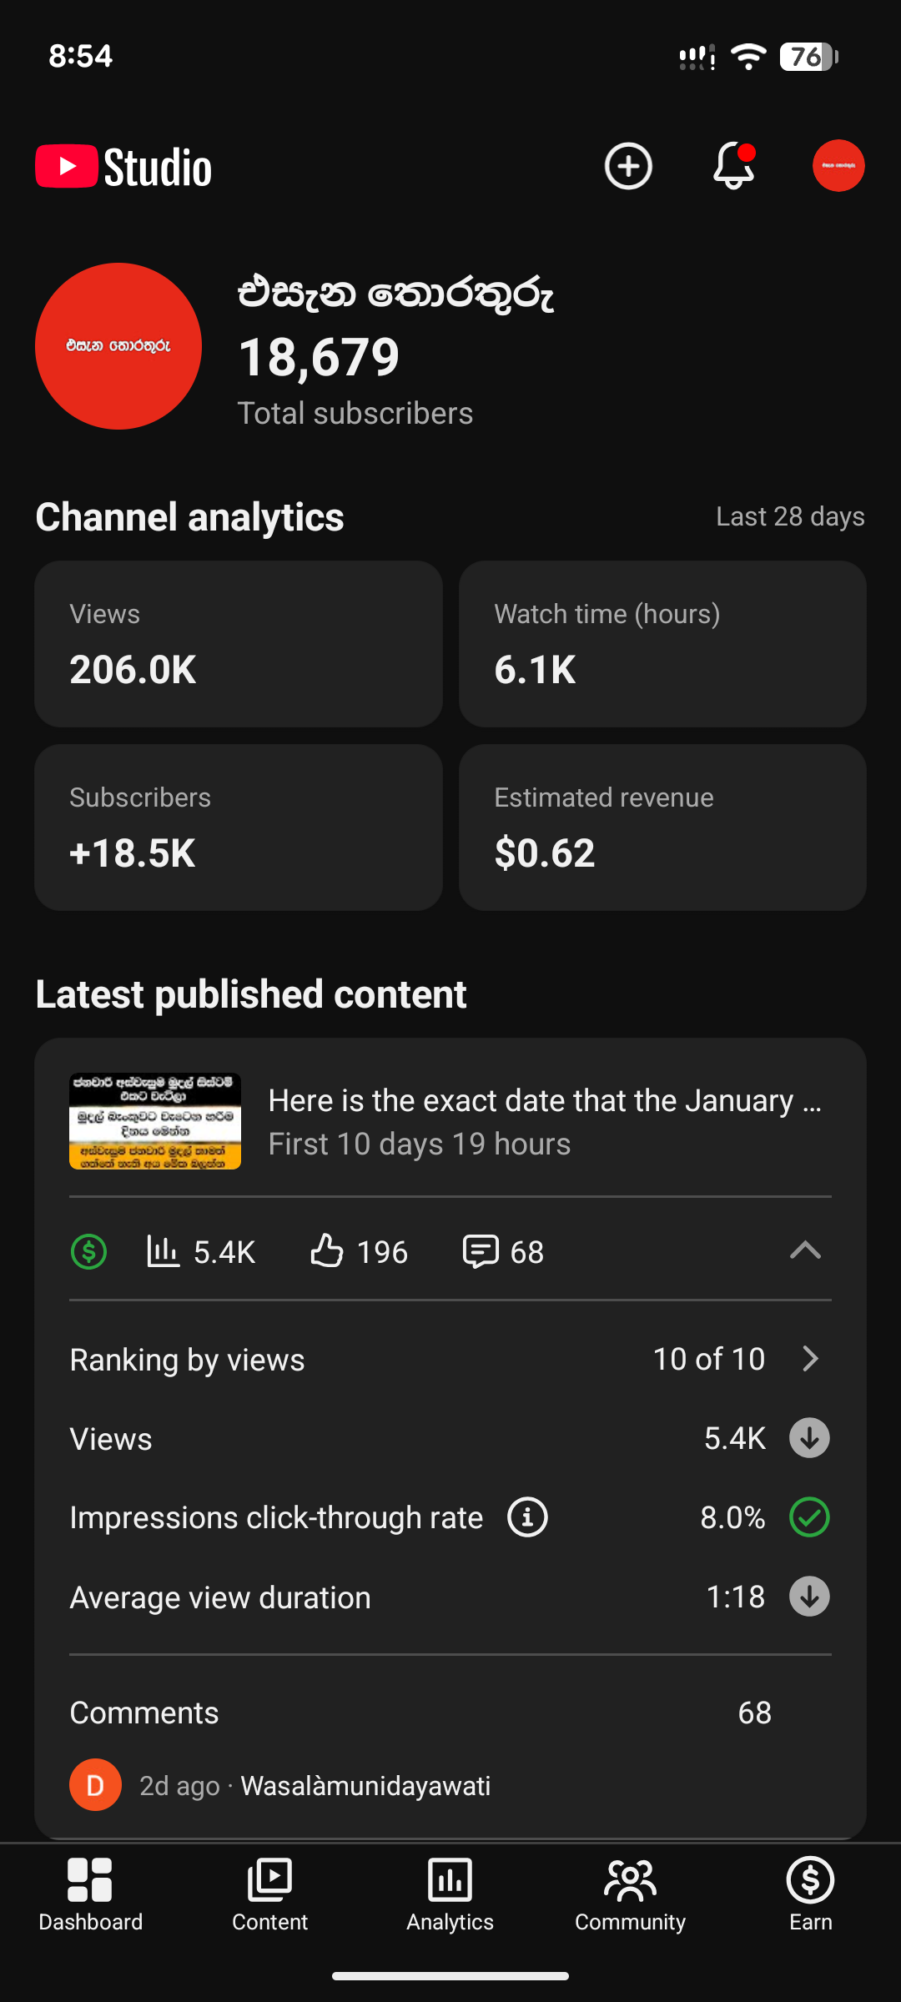Open the latest video thumbnail
This screenshot has width=901, height=2002.
155,1121
